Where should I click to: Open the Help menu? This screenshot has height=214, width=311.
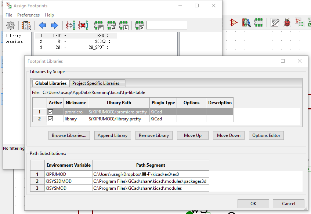pos(49,15)
